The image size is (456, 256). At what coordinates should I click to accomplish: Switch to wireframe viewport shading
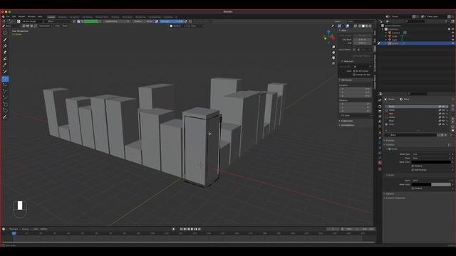click(x=360, y=26)
